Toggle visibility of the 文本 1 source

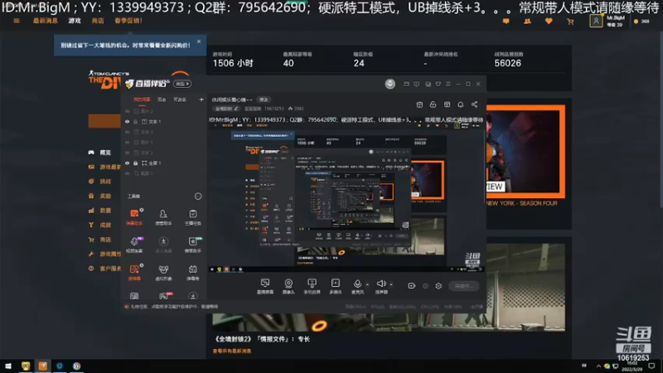pyautogui.click(x=128, y=121)
